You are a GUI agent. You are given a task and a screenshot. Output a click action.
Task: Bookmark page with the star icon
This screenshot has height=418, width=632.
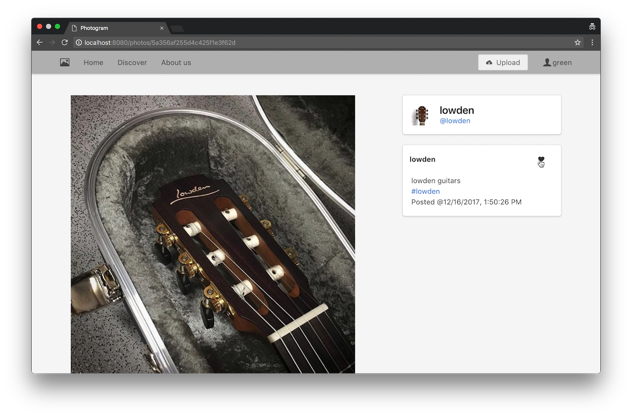tap(578, 42)
